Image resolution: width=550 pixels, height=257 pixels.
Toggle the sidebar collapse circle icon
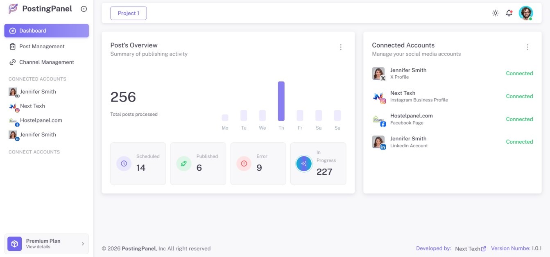pyautogui.click(x=84, y=9)
